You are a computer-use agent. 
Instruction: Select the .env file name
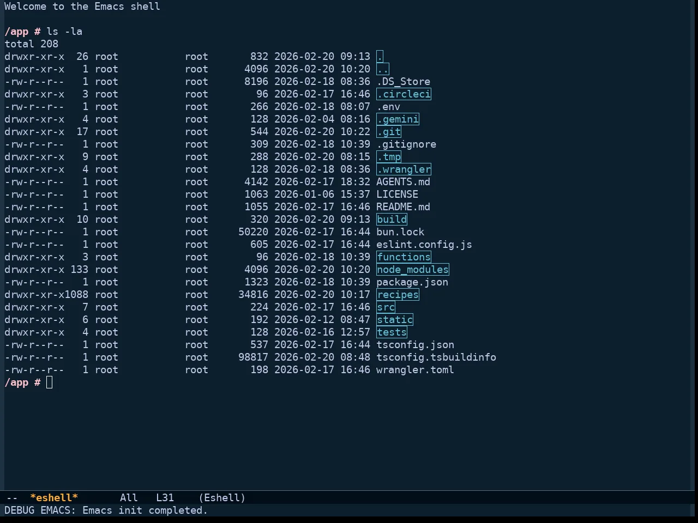(388, 107)
